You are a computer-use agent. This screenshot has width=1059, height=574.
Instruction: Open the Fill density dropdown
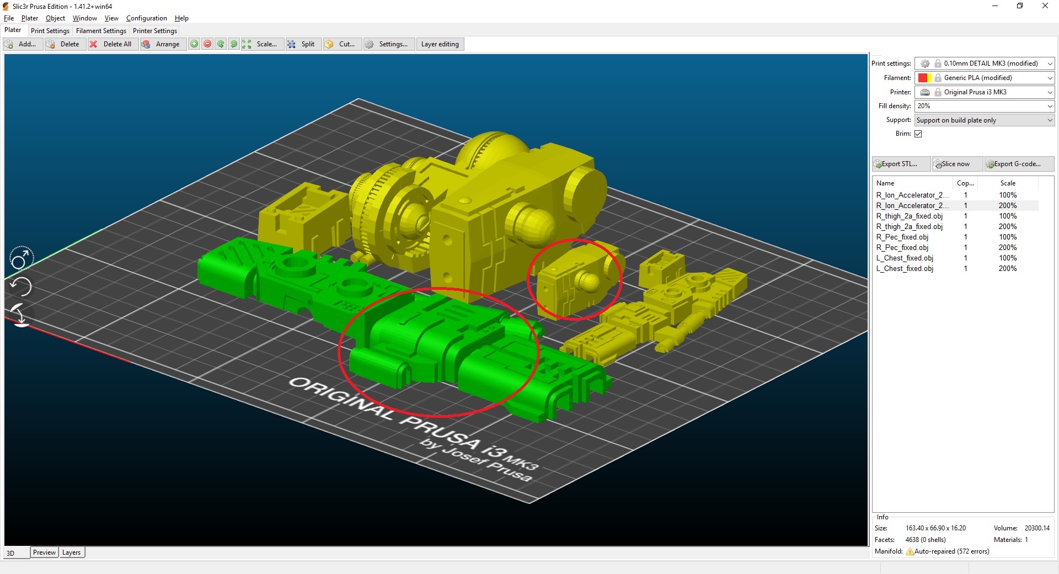tap(1050, 106)
